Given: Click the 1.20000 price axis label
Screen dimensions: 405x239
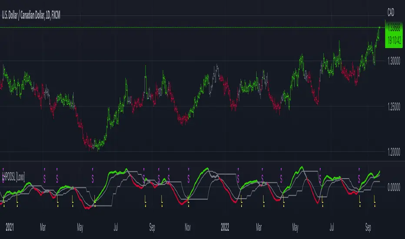Looking at the screenshot, I should [x=394, y=152].
